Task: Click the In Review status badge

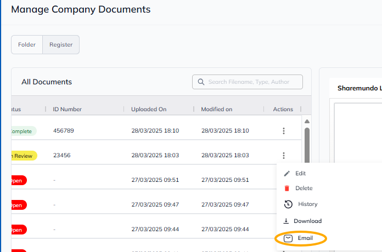Action: [x=23, y=156]
